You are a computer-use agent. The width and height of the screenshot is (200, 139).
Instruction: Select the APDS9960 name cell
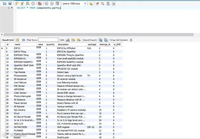[x=19, y=89]
